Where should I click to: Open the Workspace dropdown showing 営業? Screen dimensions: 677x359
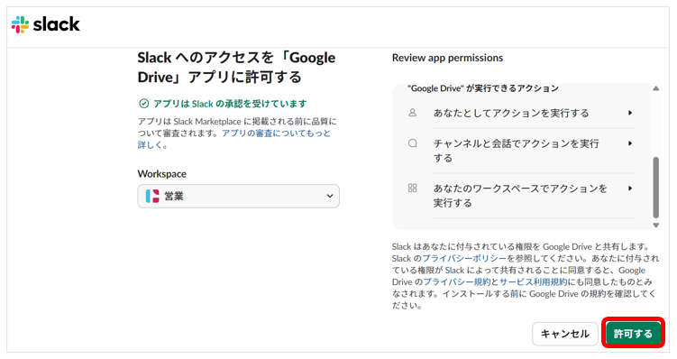[x=238, y=196]
